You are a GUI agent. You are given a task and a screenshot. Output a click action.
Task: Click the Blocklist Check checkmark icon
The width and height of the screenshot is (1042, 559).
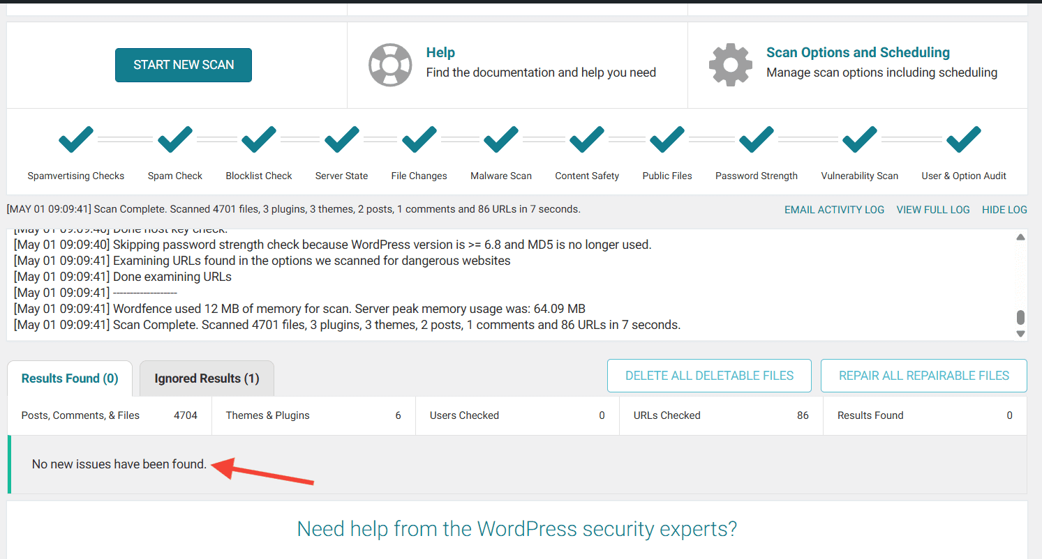click(x=259, y=139)
